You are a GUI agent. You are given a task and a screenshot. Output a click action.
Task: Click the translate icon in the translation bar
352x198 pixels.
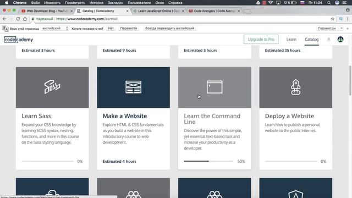5,29
